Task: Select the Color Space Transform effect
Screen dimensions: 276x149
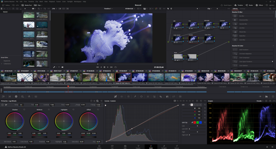Action: click(253, 61)
